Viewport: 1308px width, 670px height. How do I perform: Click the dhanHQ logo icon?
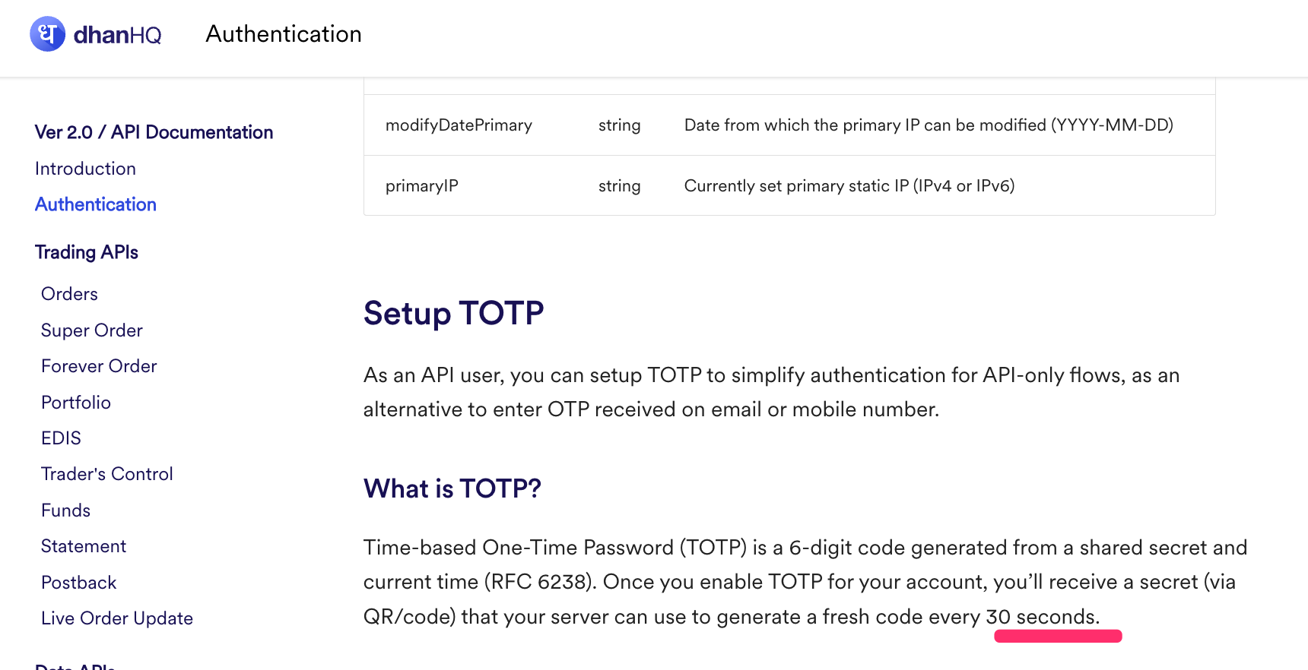47,34
